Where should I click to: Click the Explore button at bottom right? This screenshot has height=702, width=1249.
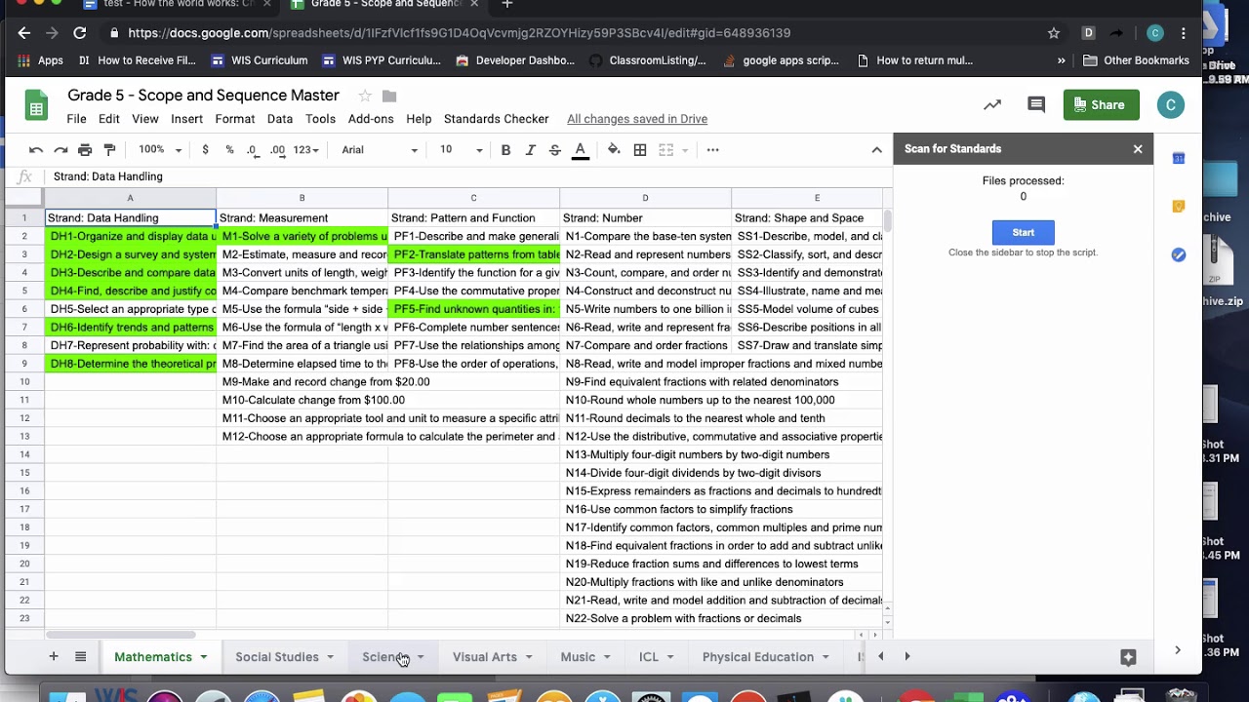pyautogui.click(x=1128, y=657)
